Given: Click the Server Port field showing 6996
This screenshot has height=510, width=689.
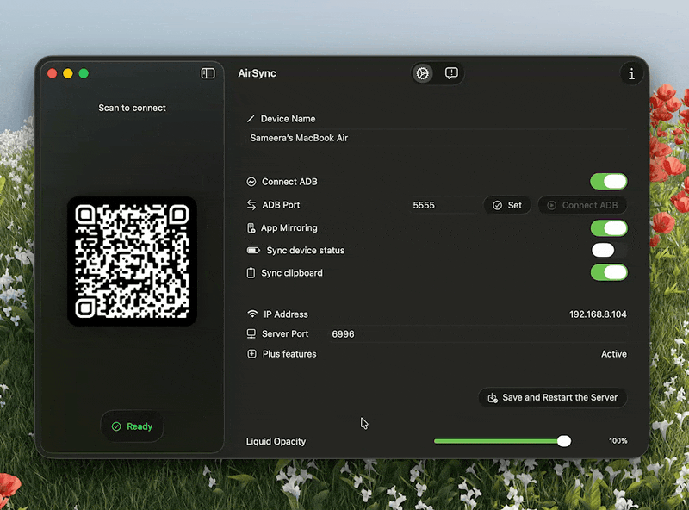Looking at the screenshot, I should [343, 334].
